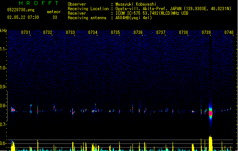Click the meteor count label
Image resolution: width=238 pixels, height=151 pixels.
(54, 12)
